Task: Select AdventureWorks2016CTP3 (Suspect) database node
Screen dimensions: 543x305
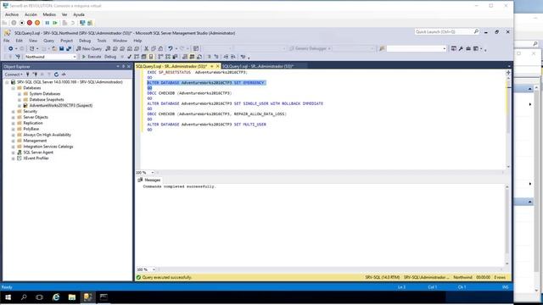Action: (x=60, y=105)
